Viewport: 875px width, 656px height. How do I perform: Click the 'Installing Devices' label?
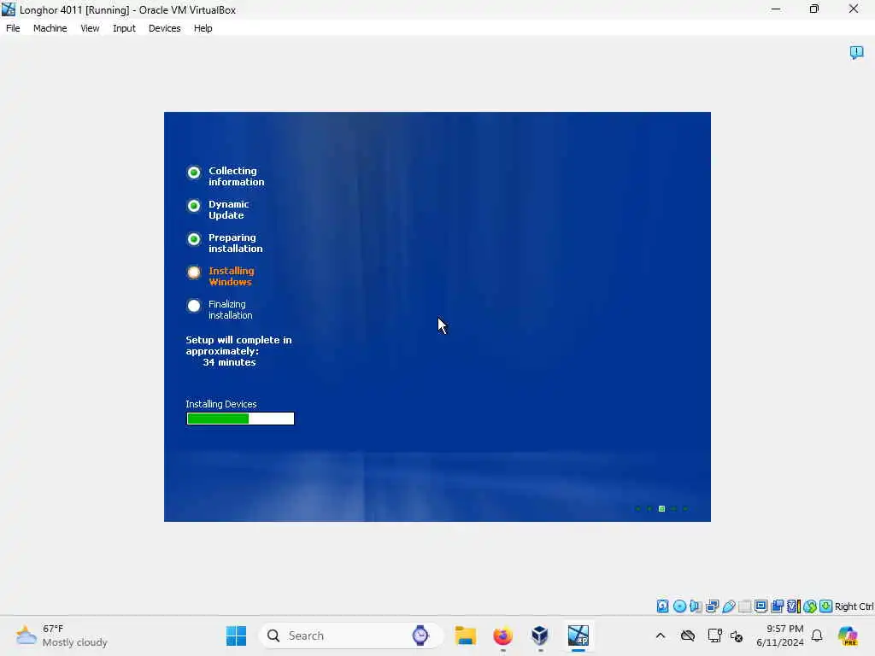(221, 404)
